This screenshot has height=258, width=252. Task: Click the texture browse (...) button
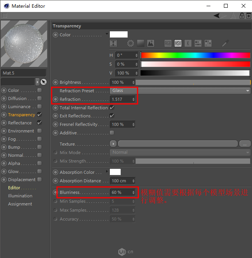coord(245,144)
